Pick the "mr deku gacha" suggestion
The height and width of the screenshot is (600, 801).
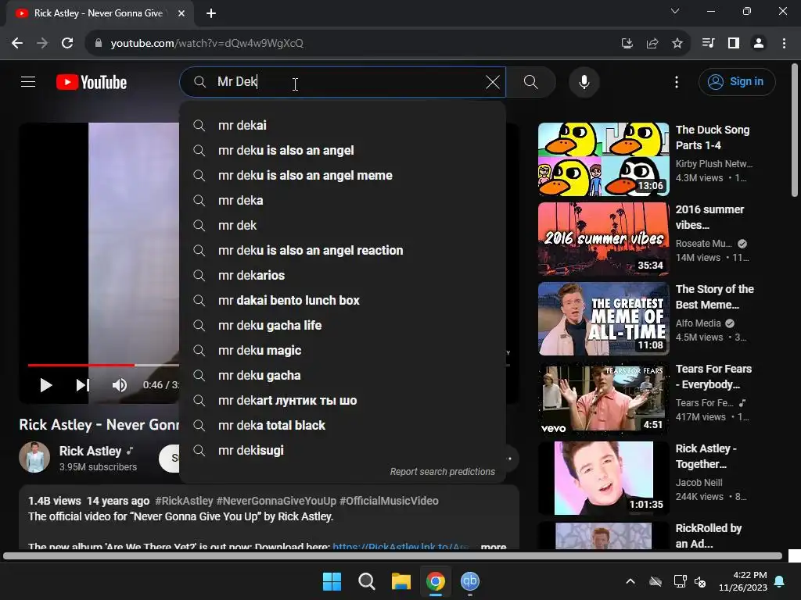click(343, 375)
